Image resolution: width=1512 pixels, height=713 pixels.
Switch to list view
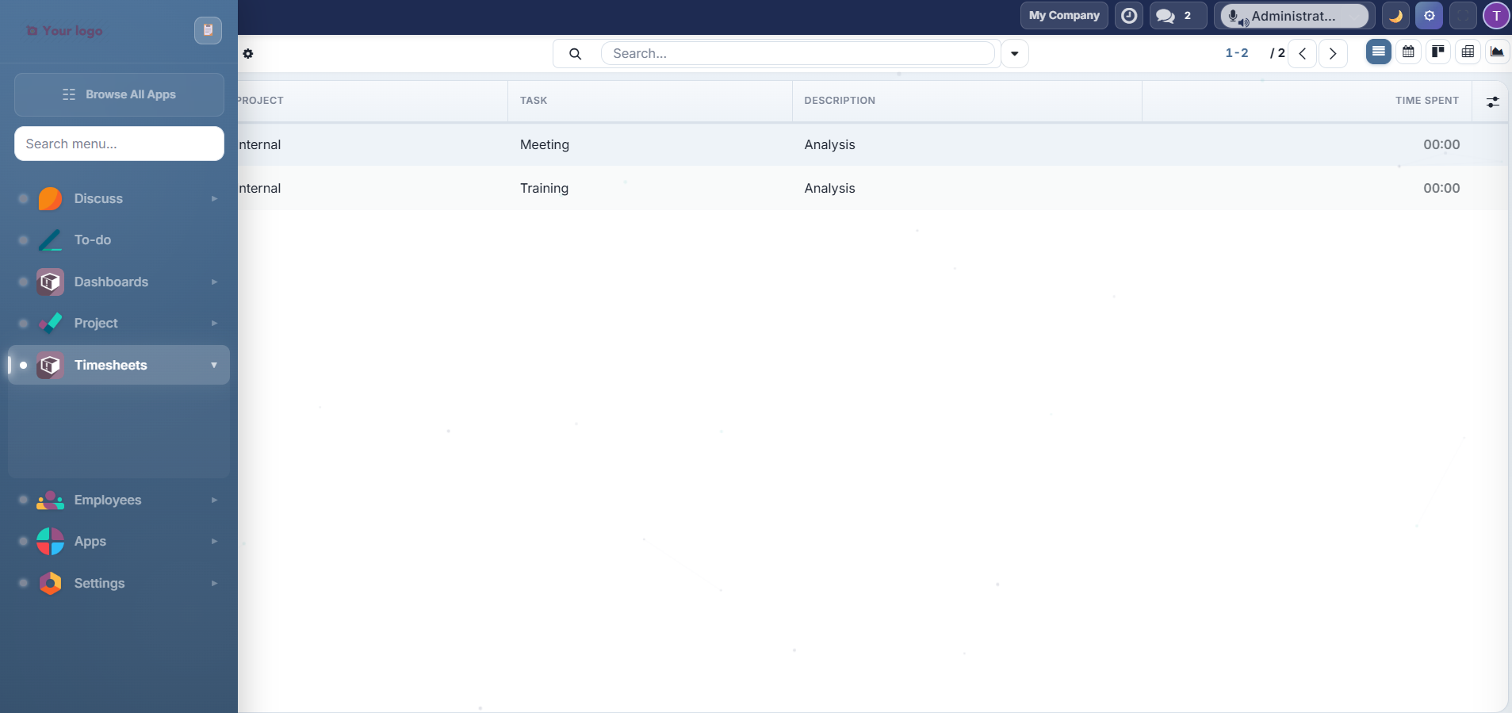[x=1379, y=52]
